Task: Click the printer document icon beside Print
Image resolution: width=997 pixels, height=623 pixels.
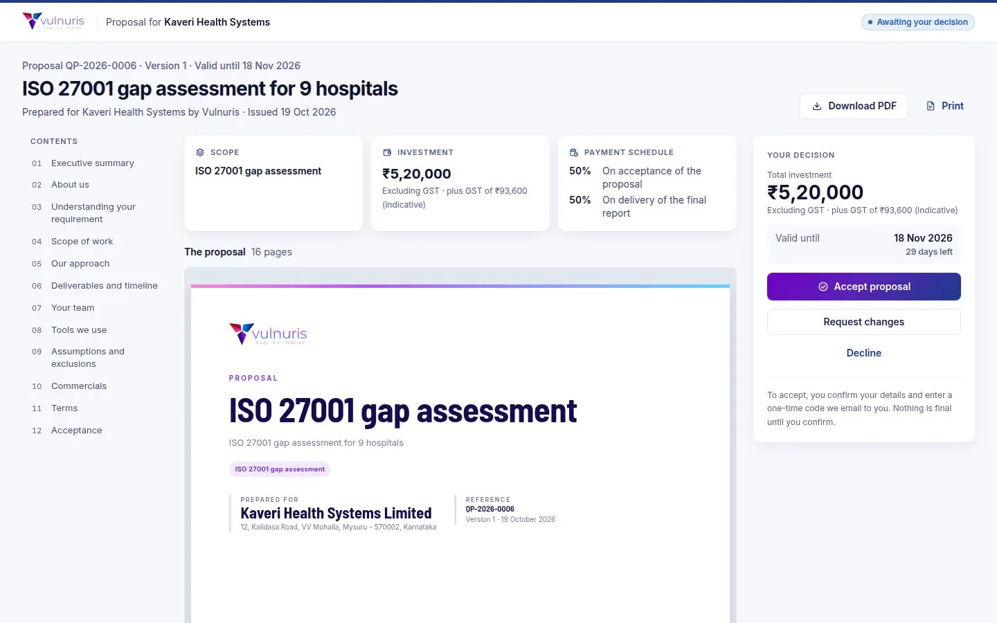Action: 931,106
